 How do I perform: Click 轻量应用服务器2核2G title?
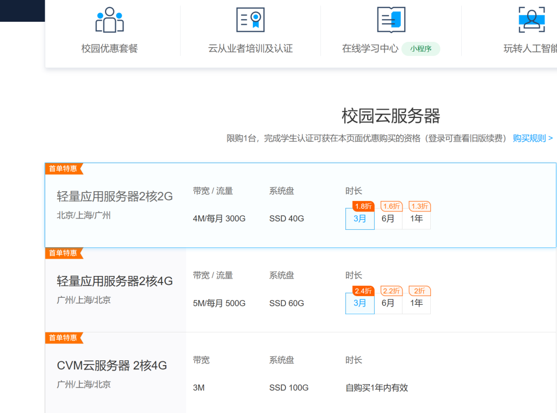(x=115, y=196)
